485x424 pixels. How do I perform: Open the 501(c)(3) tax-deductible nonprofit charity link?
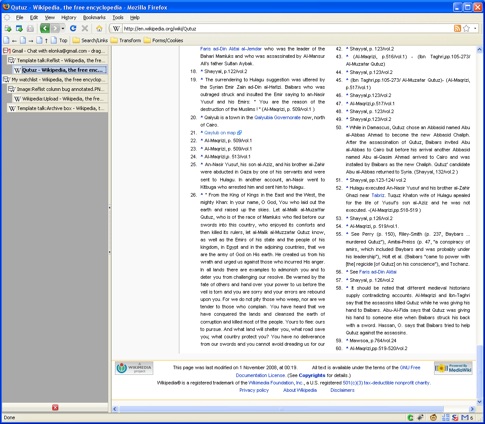pos(386,383)
